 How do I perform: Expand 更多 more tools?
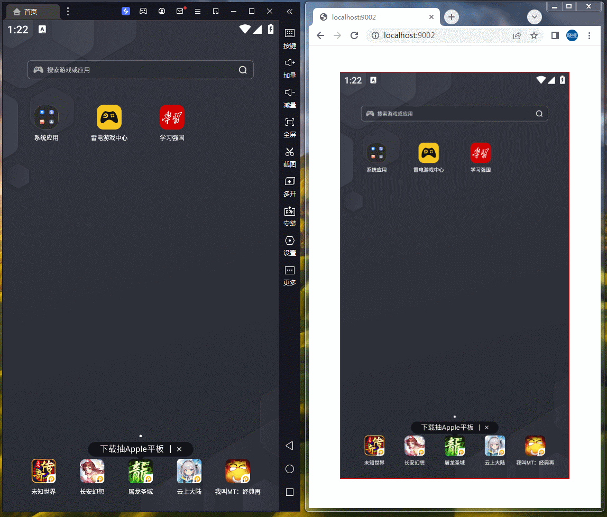(290, 275)
